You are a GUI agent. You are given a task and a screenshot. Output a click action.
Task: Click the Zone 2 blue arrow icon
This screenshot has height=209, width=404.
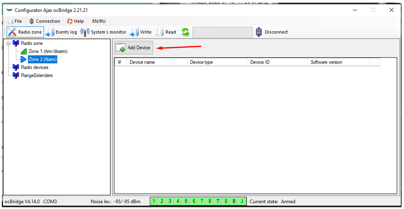(23, 59)
